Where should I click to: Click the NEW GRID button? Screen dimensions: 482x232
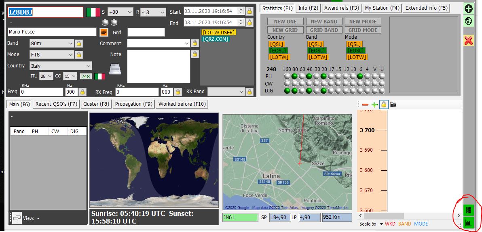click(x=285, y=30)
